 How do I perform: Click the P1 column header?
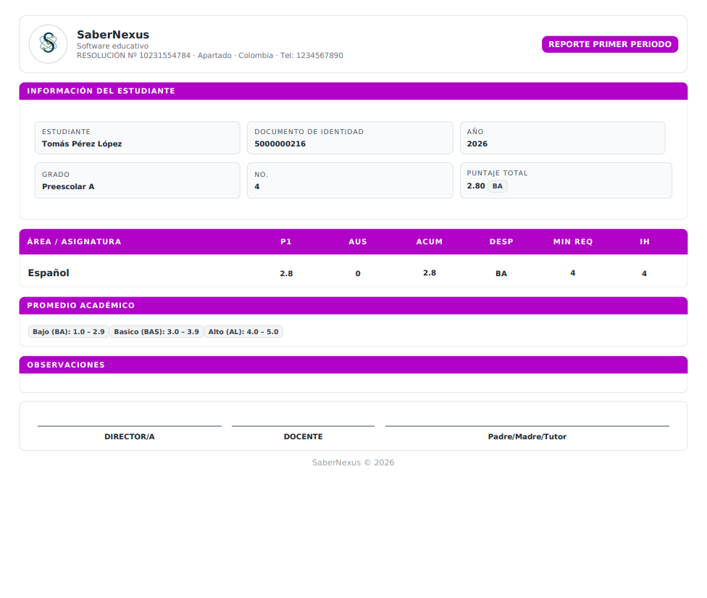[286, 241]
